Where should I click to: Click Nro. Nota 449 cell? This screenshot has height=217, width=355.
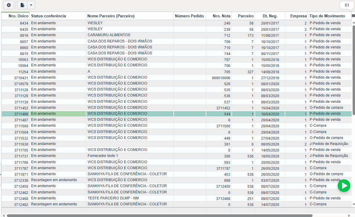click(x=219, y=138)
